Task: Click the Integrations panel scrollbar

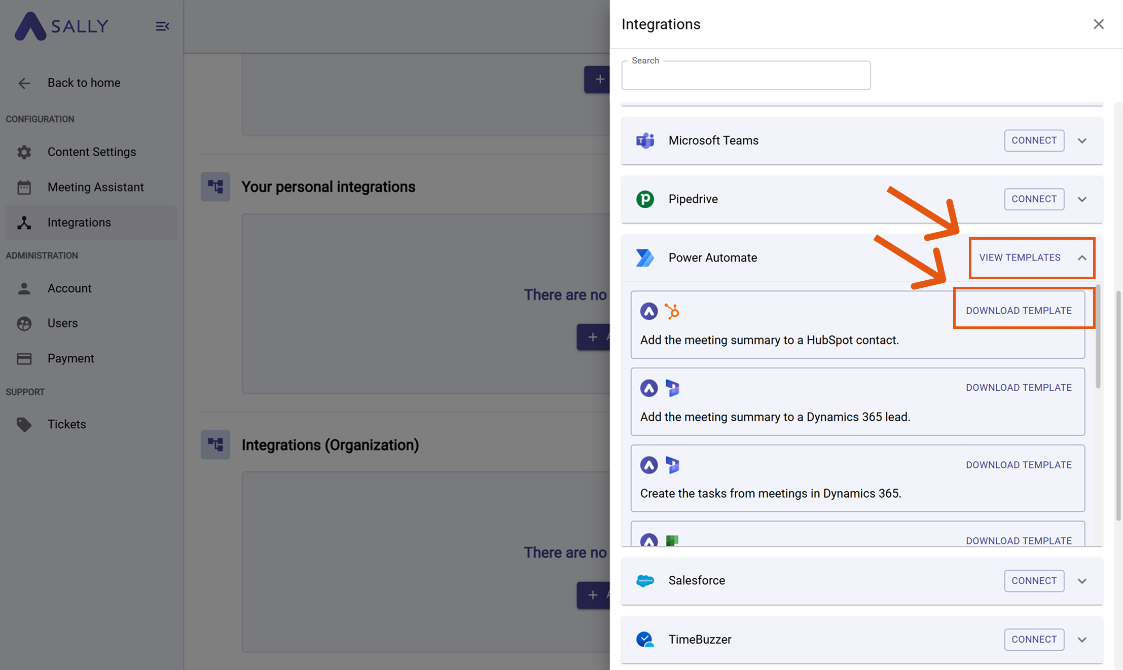Action: (x=1118, y=405)
